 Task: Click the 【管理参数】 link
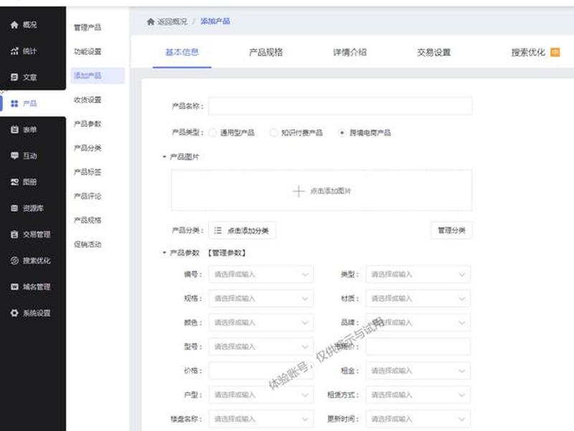tap(227, 253)
